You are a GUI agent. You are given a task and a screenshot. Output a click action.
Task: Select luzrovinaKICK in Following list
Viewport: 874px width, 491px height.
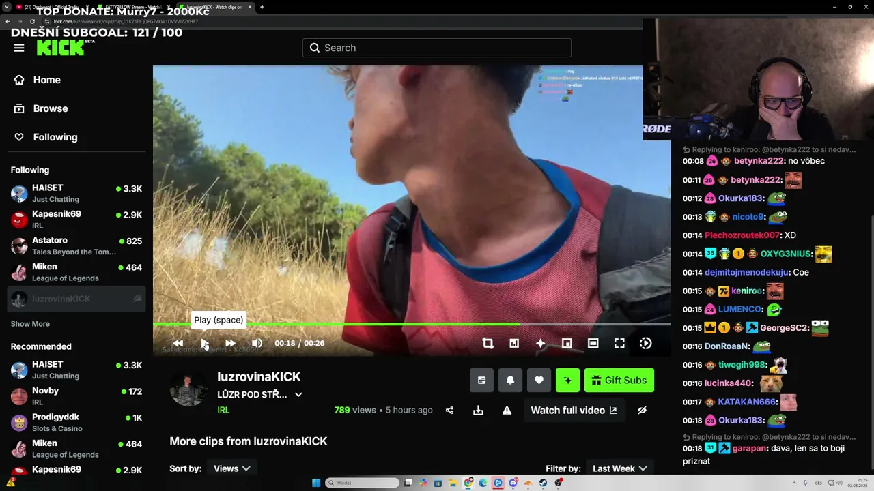click(x=76, y=299)
